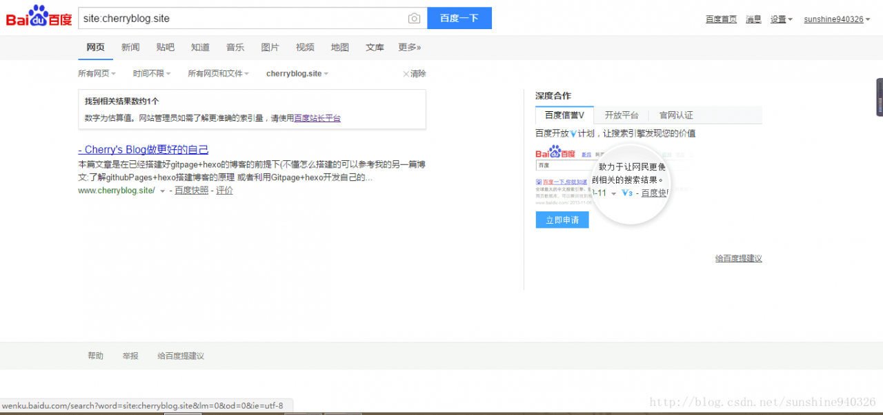
Task: Click the 深度合作 heading text
Action: 553,96
